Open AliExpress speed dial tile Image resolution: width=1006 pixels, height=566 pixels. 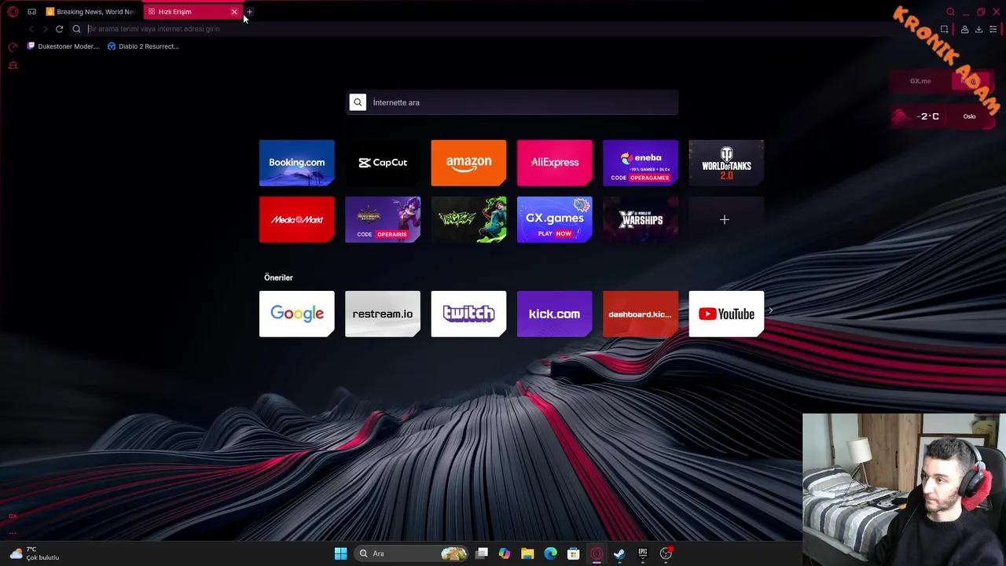(555, 163)
